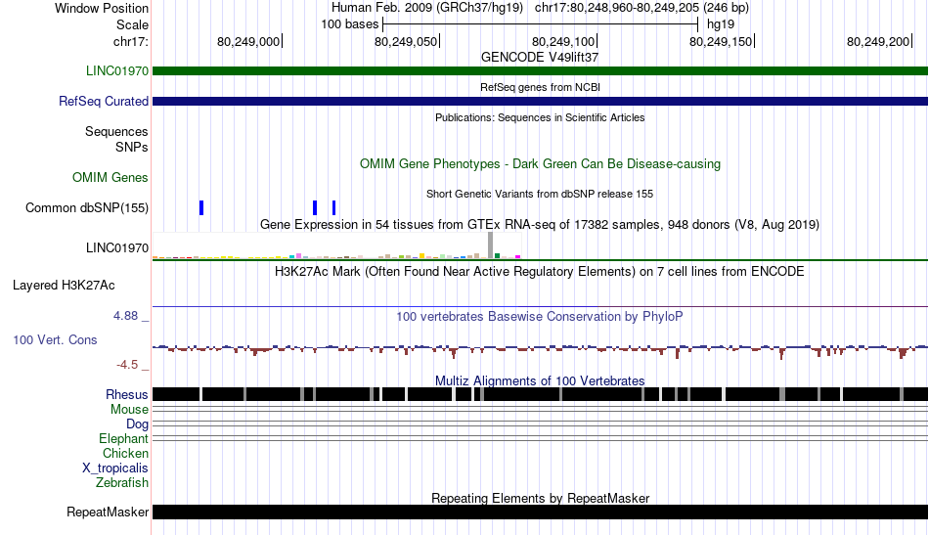Click the -4.5 PhyloP lower limit value
Screen dimensions: 929x535
pyautogui.click(x=127, y=365)
